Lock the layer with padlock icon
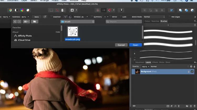This screenshot has height=110, width=197. click(x=194, y=67)
